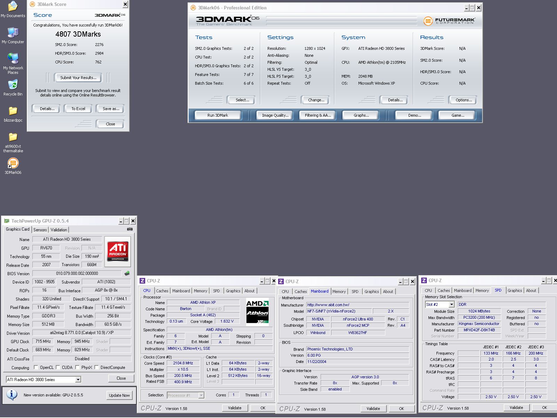Screen dimensions: 557x418
Task: Click Validate in the CPU-Z CPU window
Action: [x=235, y=408]
